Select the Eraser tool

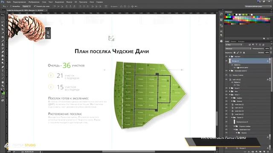[3, 52]
